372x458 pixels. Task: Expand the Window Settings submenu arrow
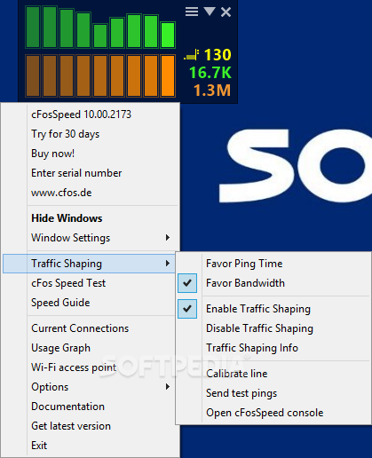point(168,238)
